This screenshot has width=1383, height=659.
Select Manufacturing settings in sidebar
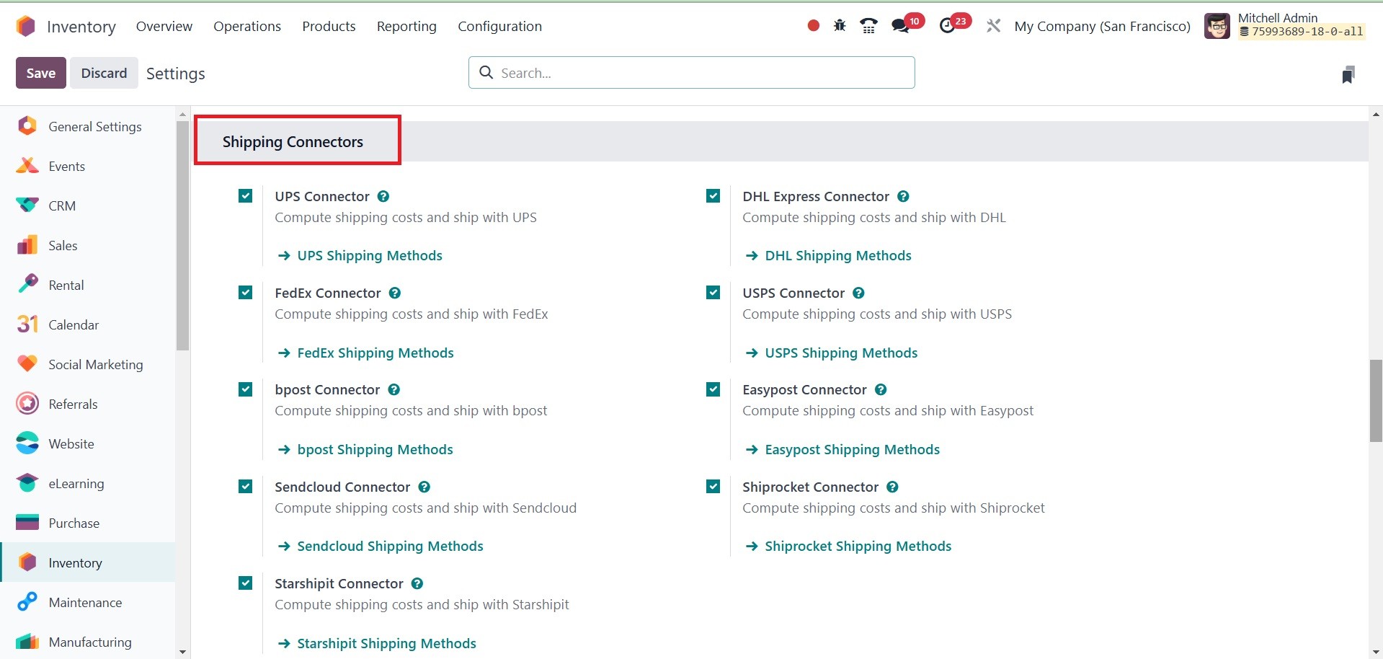88,641
